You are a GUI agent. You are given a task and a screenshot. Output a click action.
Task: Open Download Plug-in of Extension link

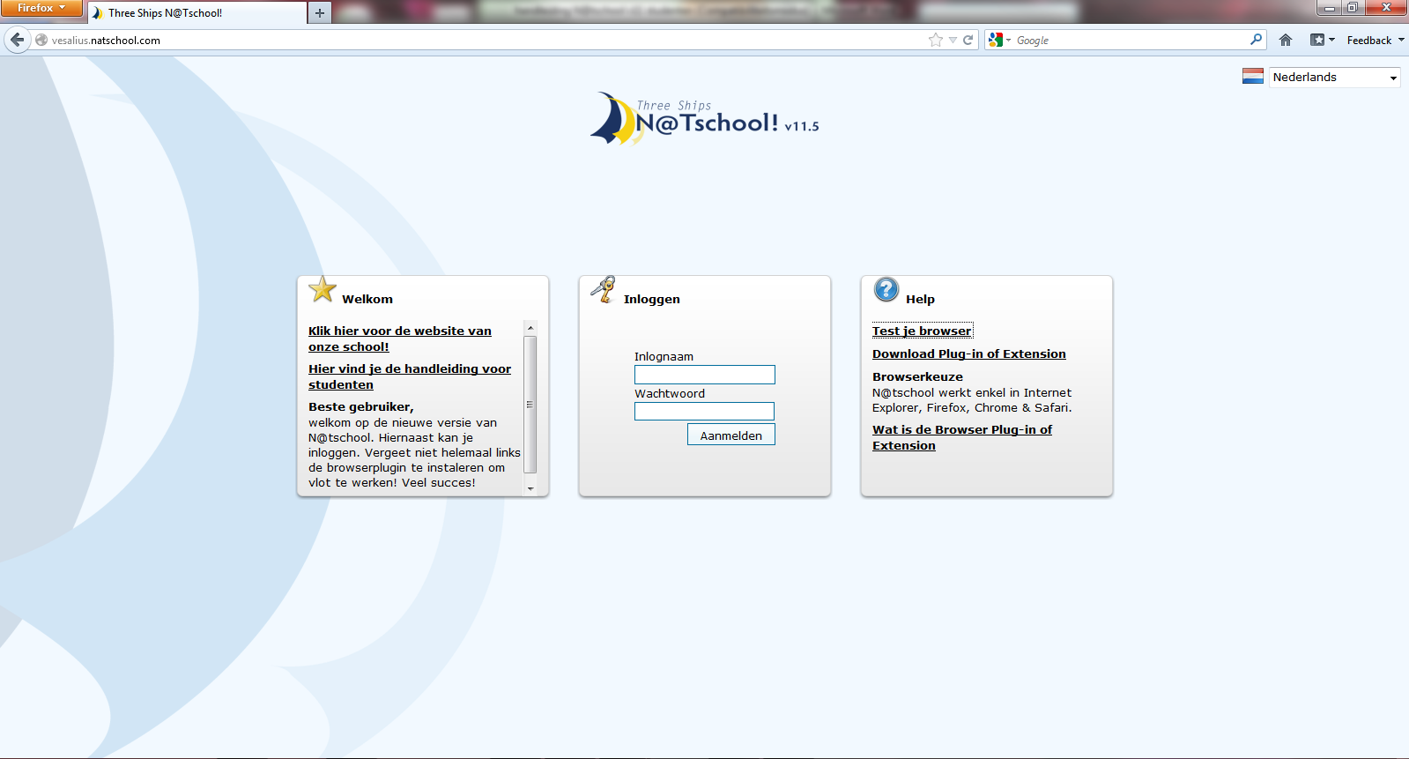[x=969, y=353]
